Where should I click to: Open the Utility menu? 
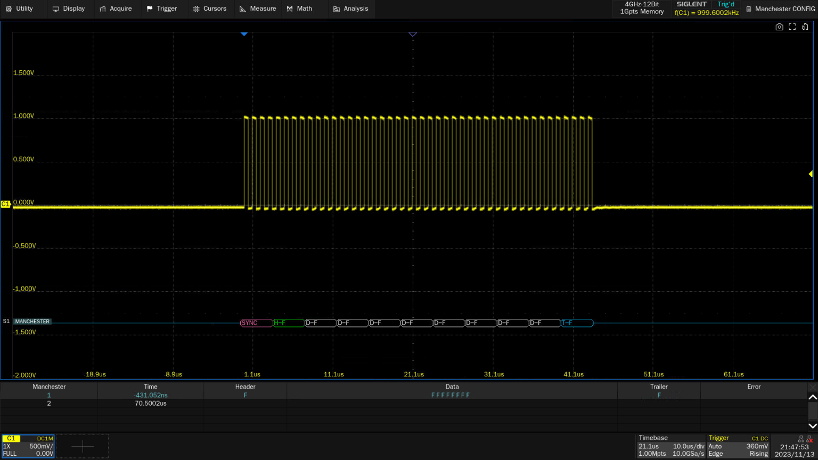pos(19,9)
